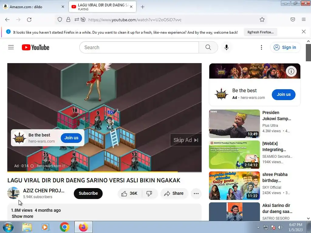Screen dimensions: 311x233
Task: Close the Amazon.com tab
Action: coord(63,7)
